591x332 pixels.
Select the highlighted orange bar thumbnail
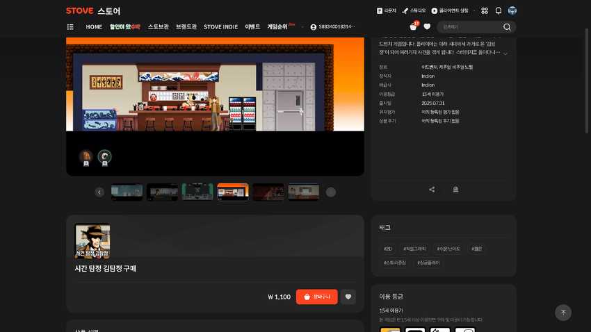(x=233, y=192)
